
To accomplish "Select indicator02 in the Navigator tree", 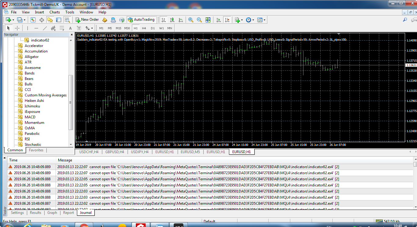I will pyautogui.click(x=40, y=40).
